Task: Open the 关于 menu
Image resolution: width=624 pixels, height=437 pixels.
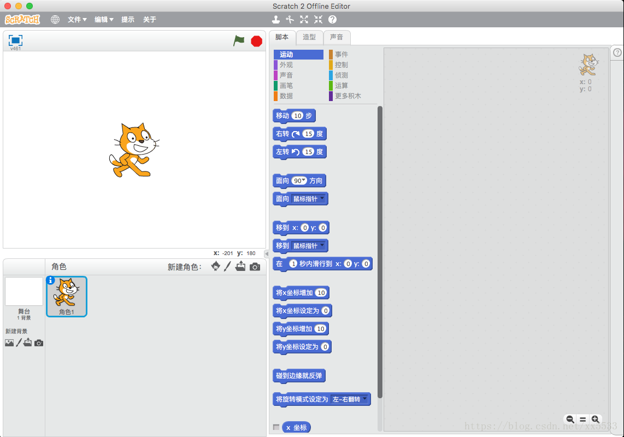Action: click(x=150, y=20)
